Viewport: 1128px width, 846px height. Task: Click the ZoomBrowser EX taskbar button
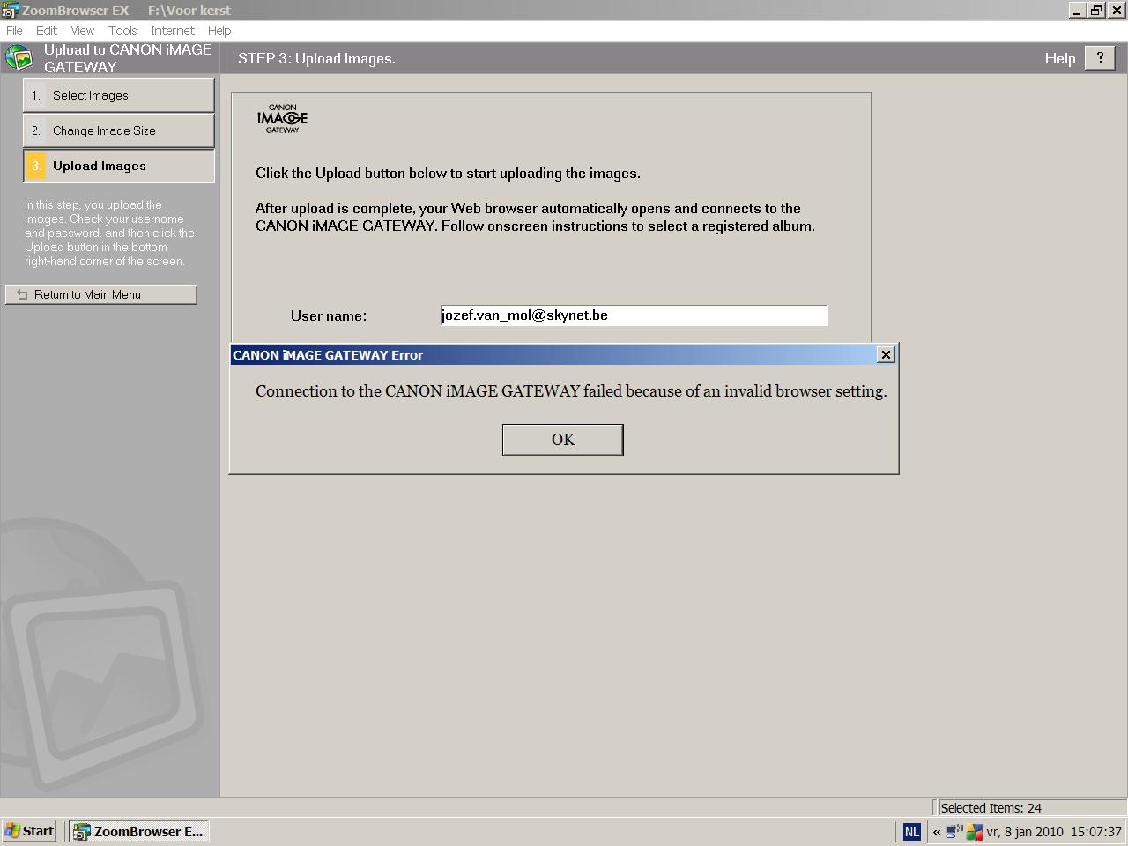click(139, 831)
